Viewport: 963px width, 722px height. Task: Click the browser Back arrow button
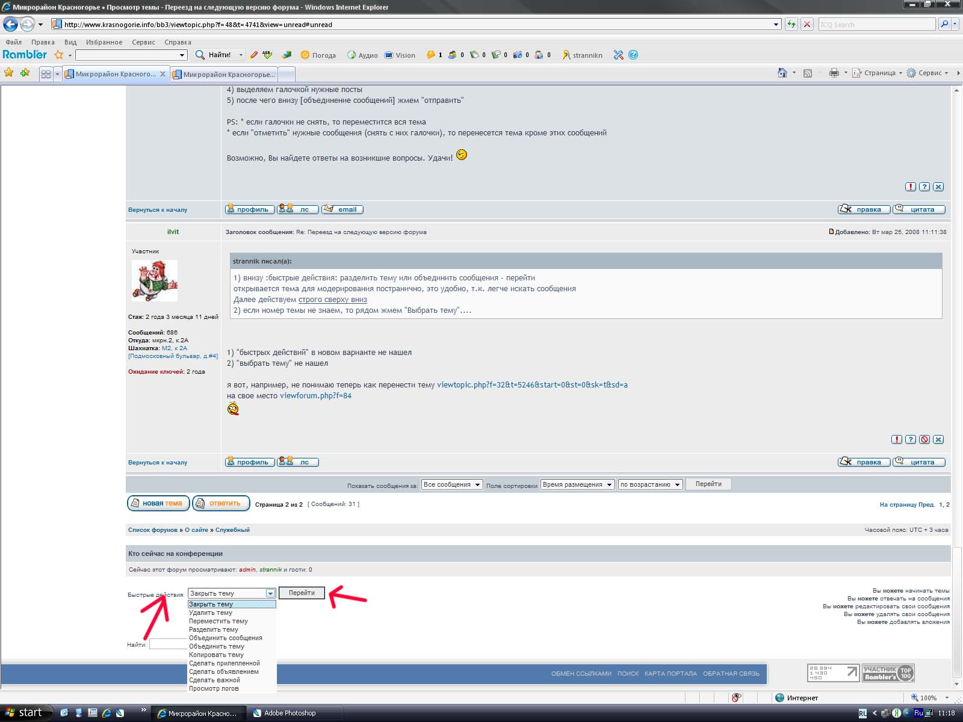[x=11, y=24]
